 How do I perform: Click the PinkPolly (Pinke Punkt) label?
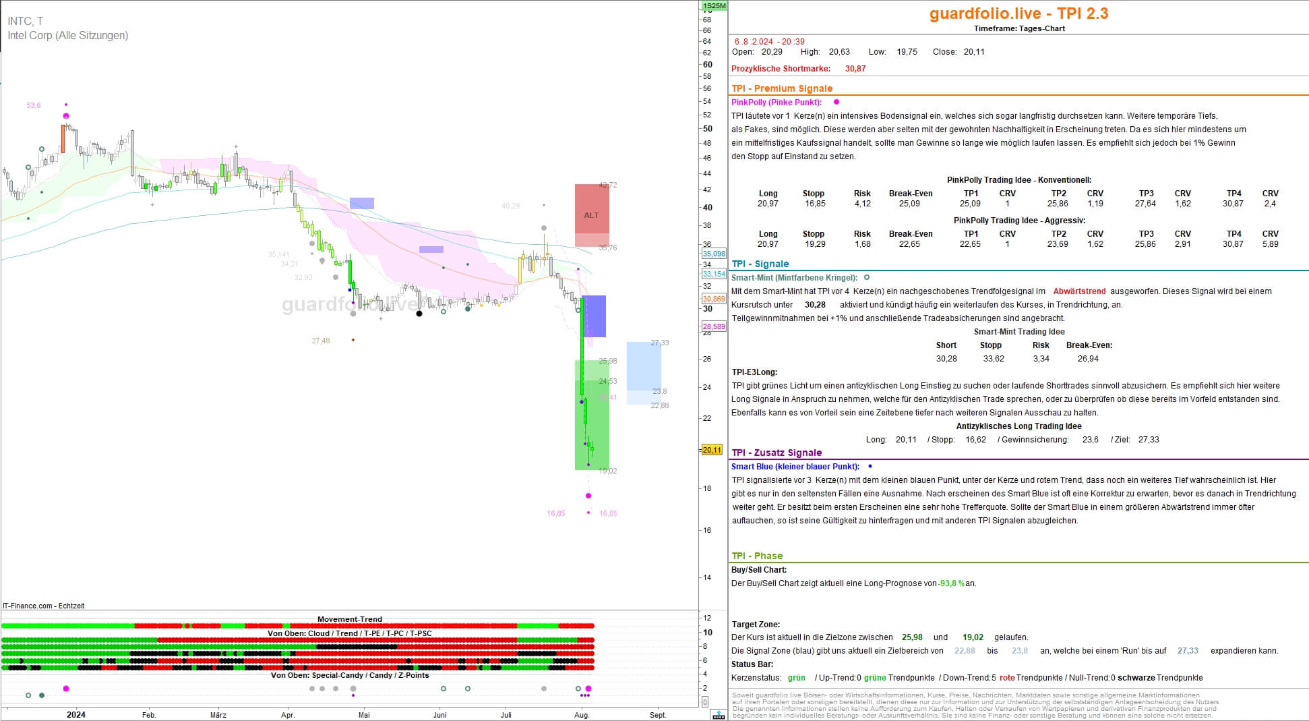click(x=777, y=103)
